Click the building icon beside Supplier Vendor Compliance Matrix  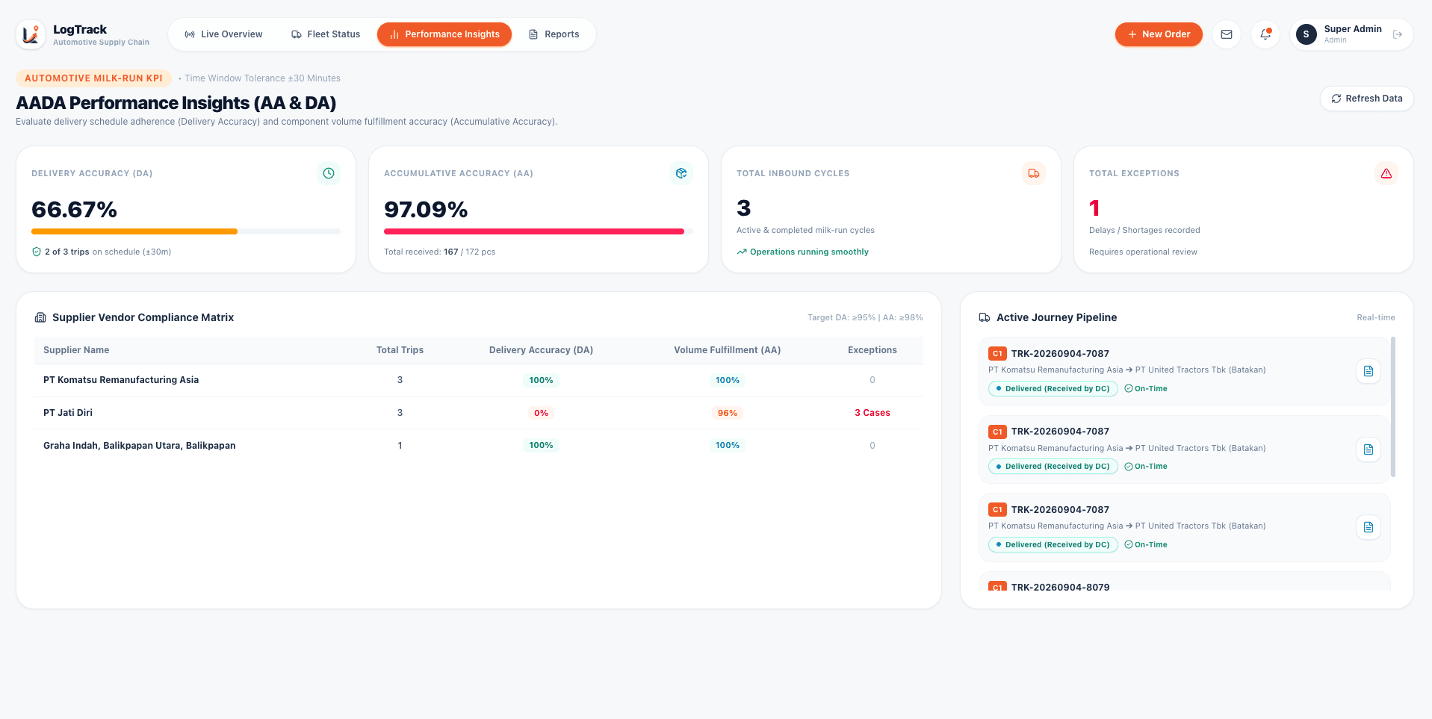[x=40, y=317]
